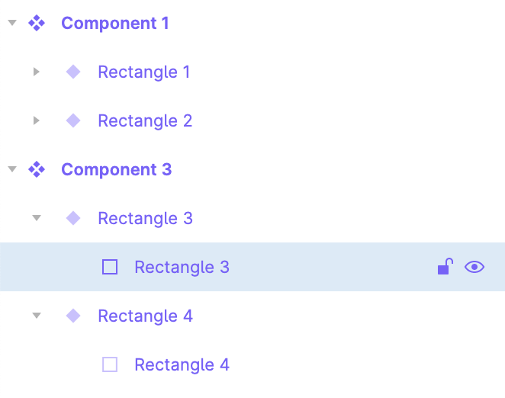The width and height of the screenshot is (505, 398).
Task: Select the nested Rectangle 4 shape layer label
Action: tap(182, 365)
